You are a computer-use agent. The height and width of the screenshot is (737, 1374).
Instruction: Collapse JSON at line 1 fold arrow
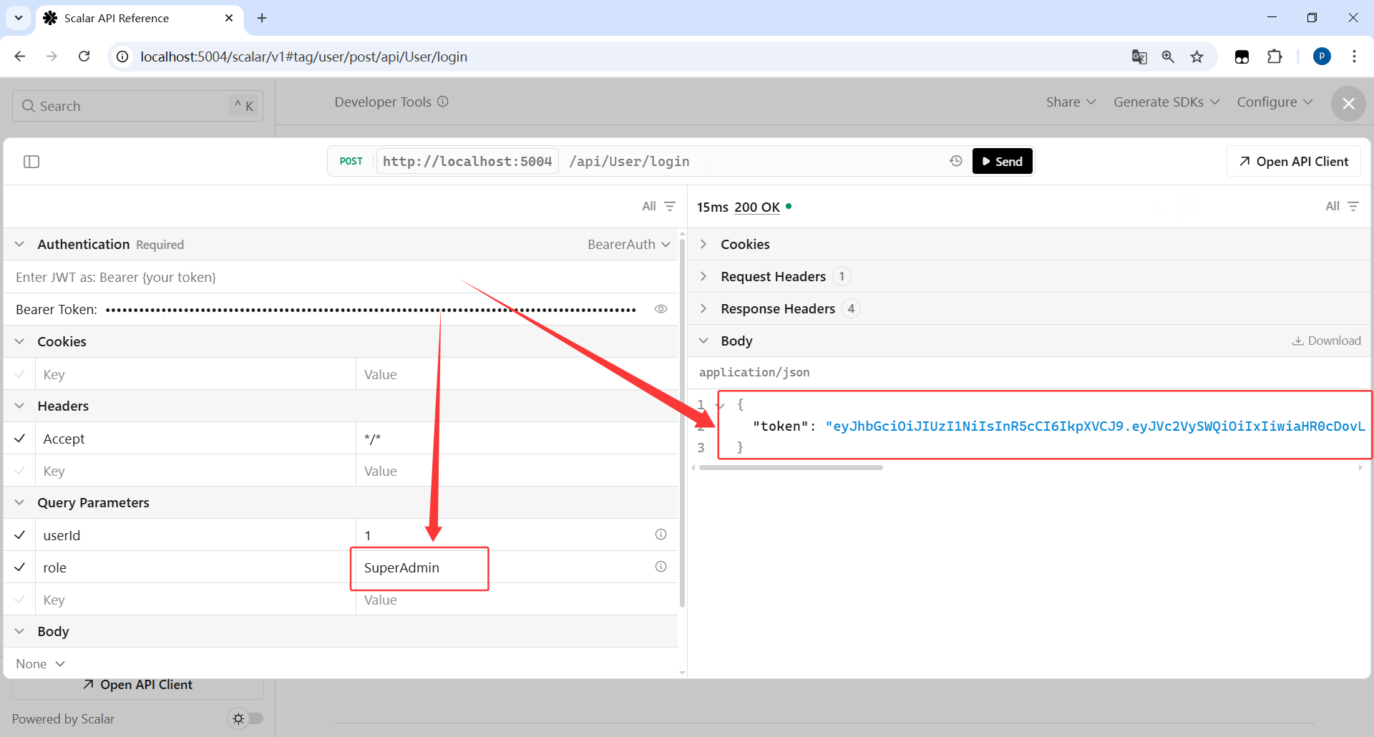pyautogui.click(x=720, y=405)
